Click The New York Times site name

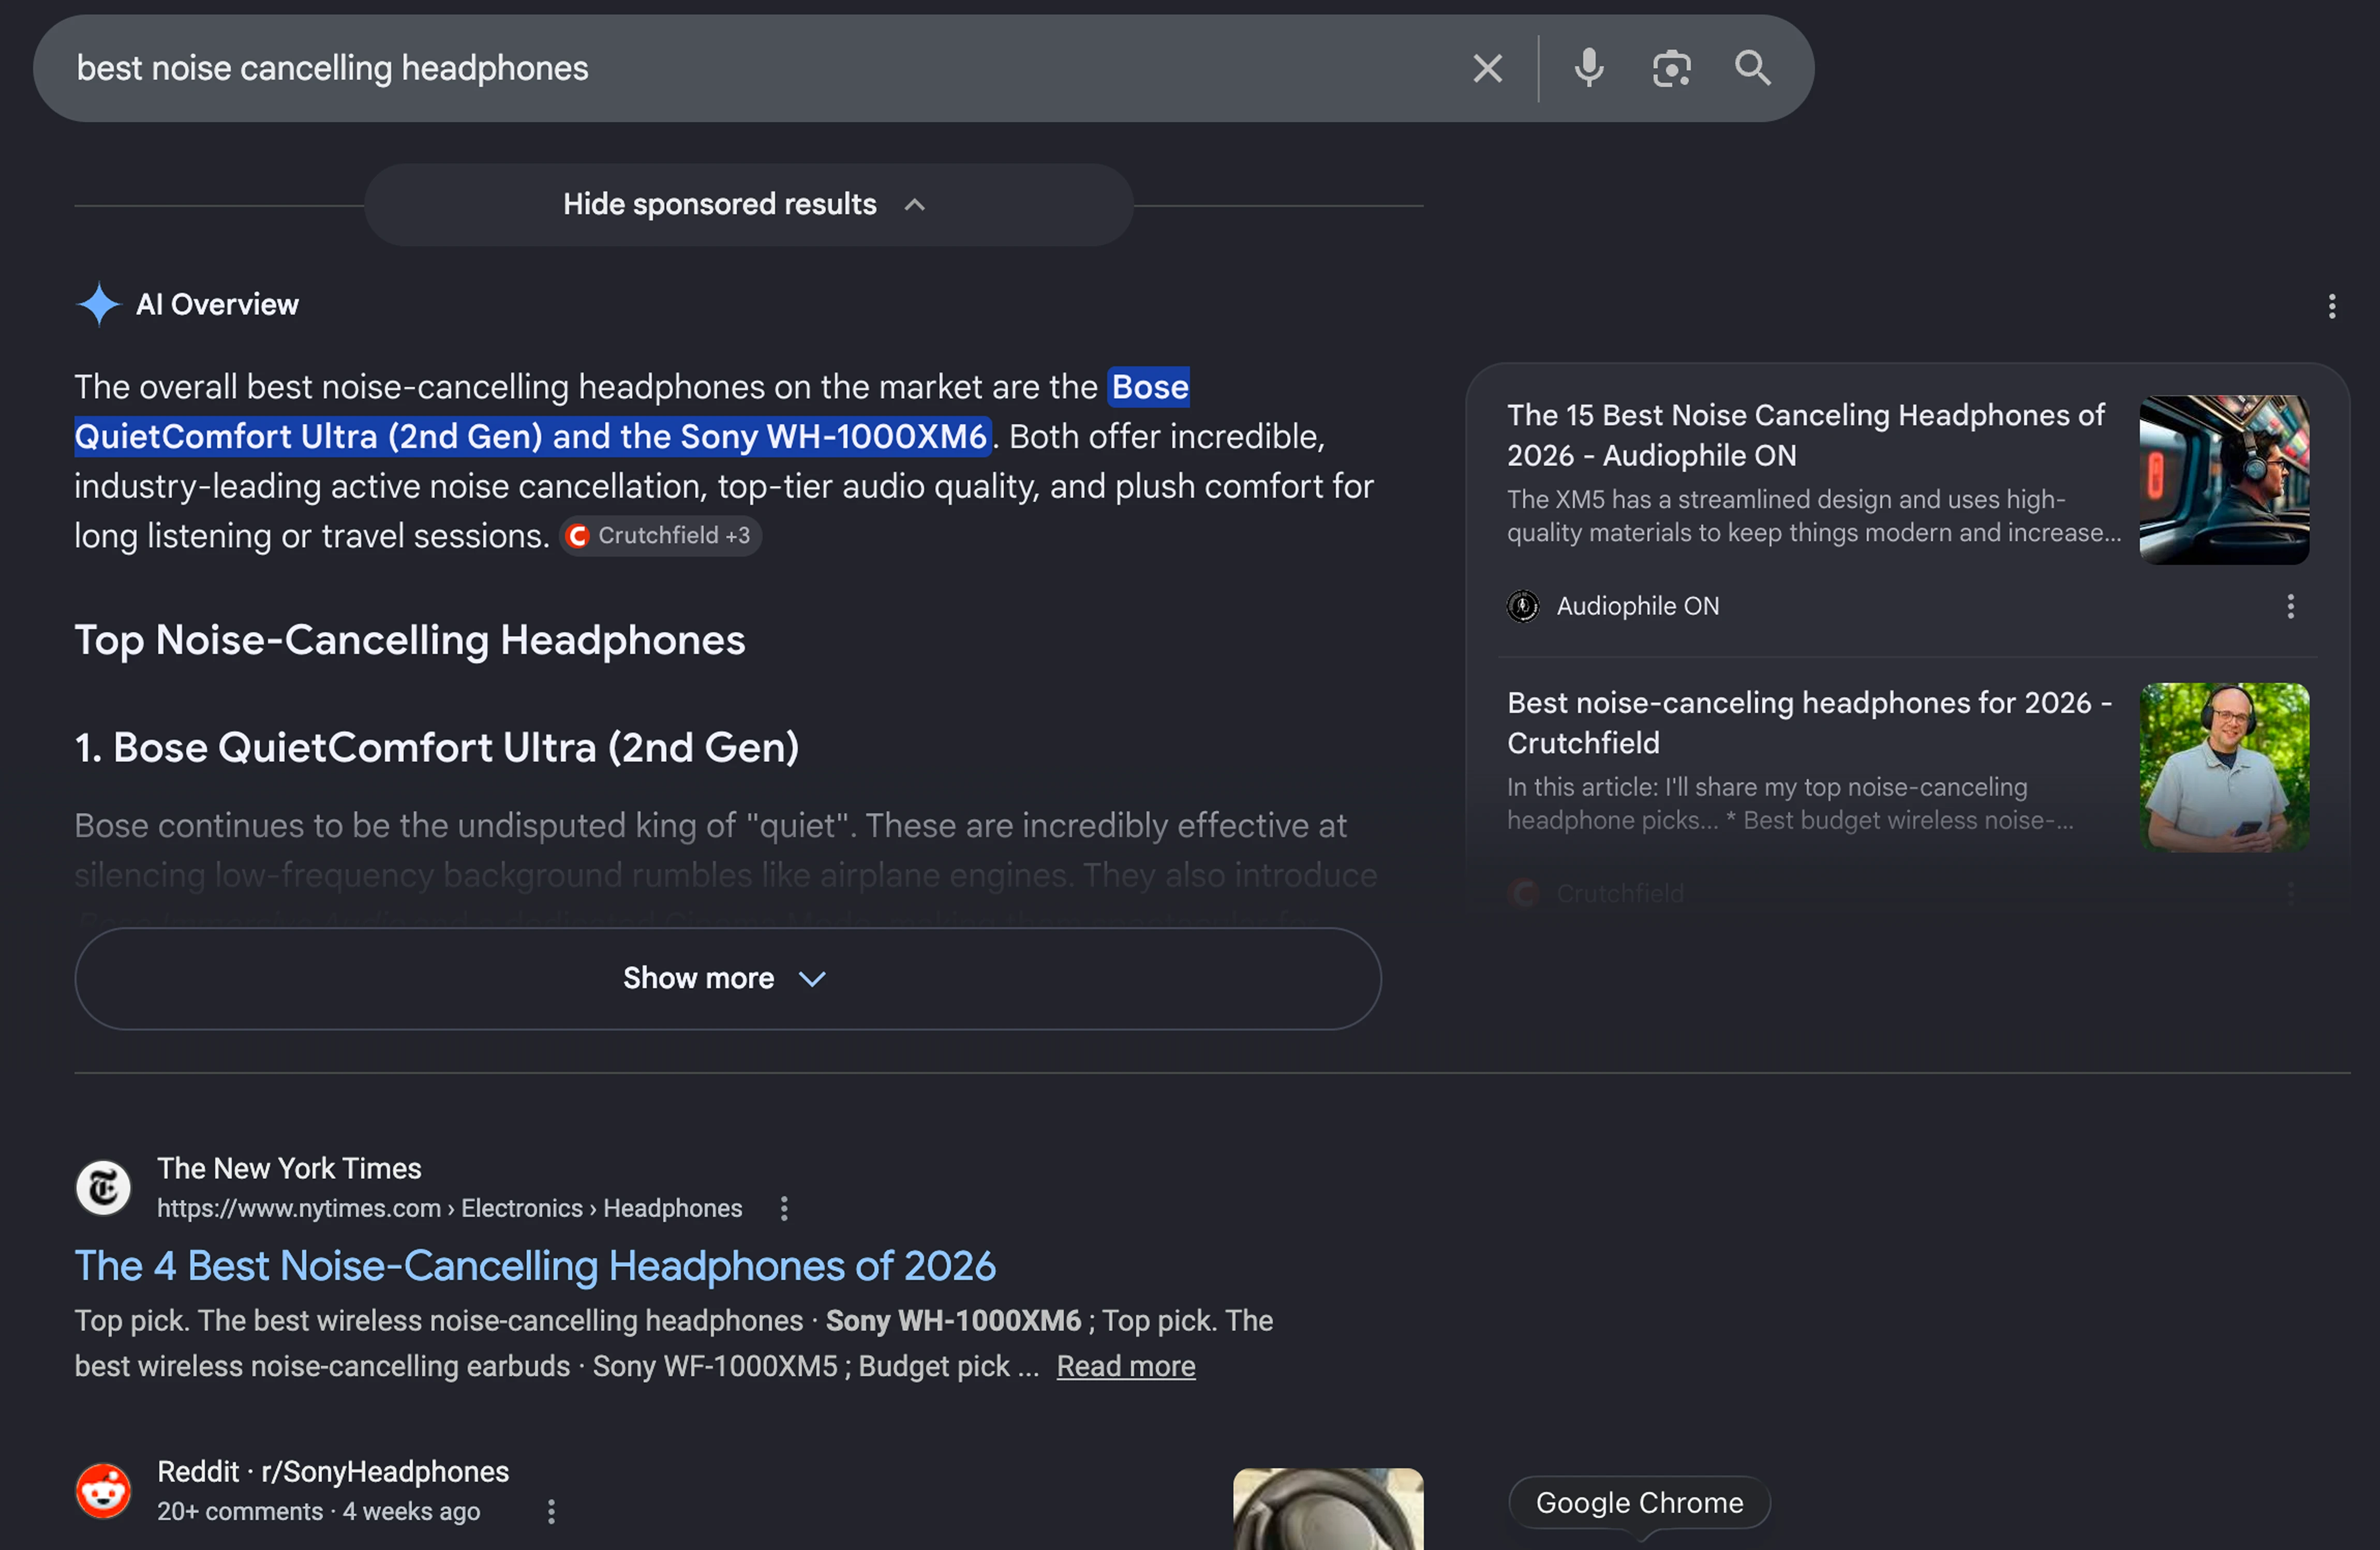tap(289, 1168)
